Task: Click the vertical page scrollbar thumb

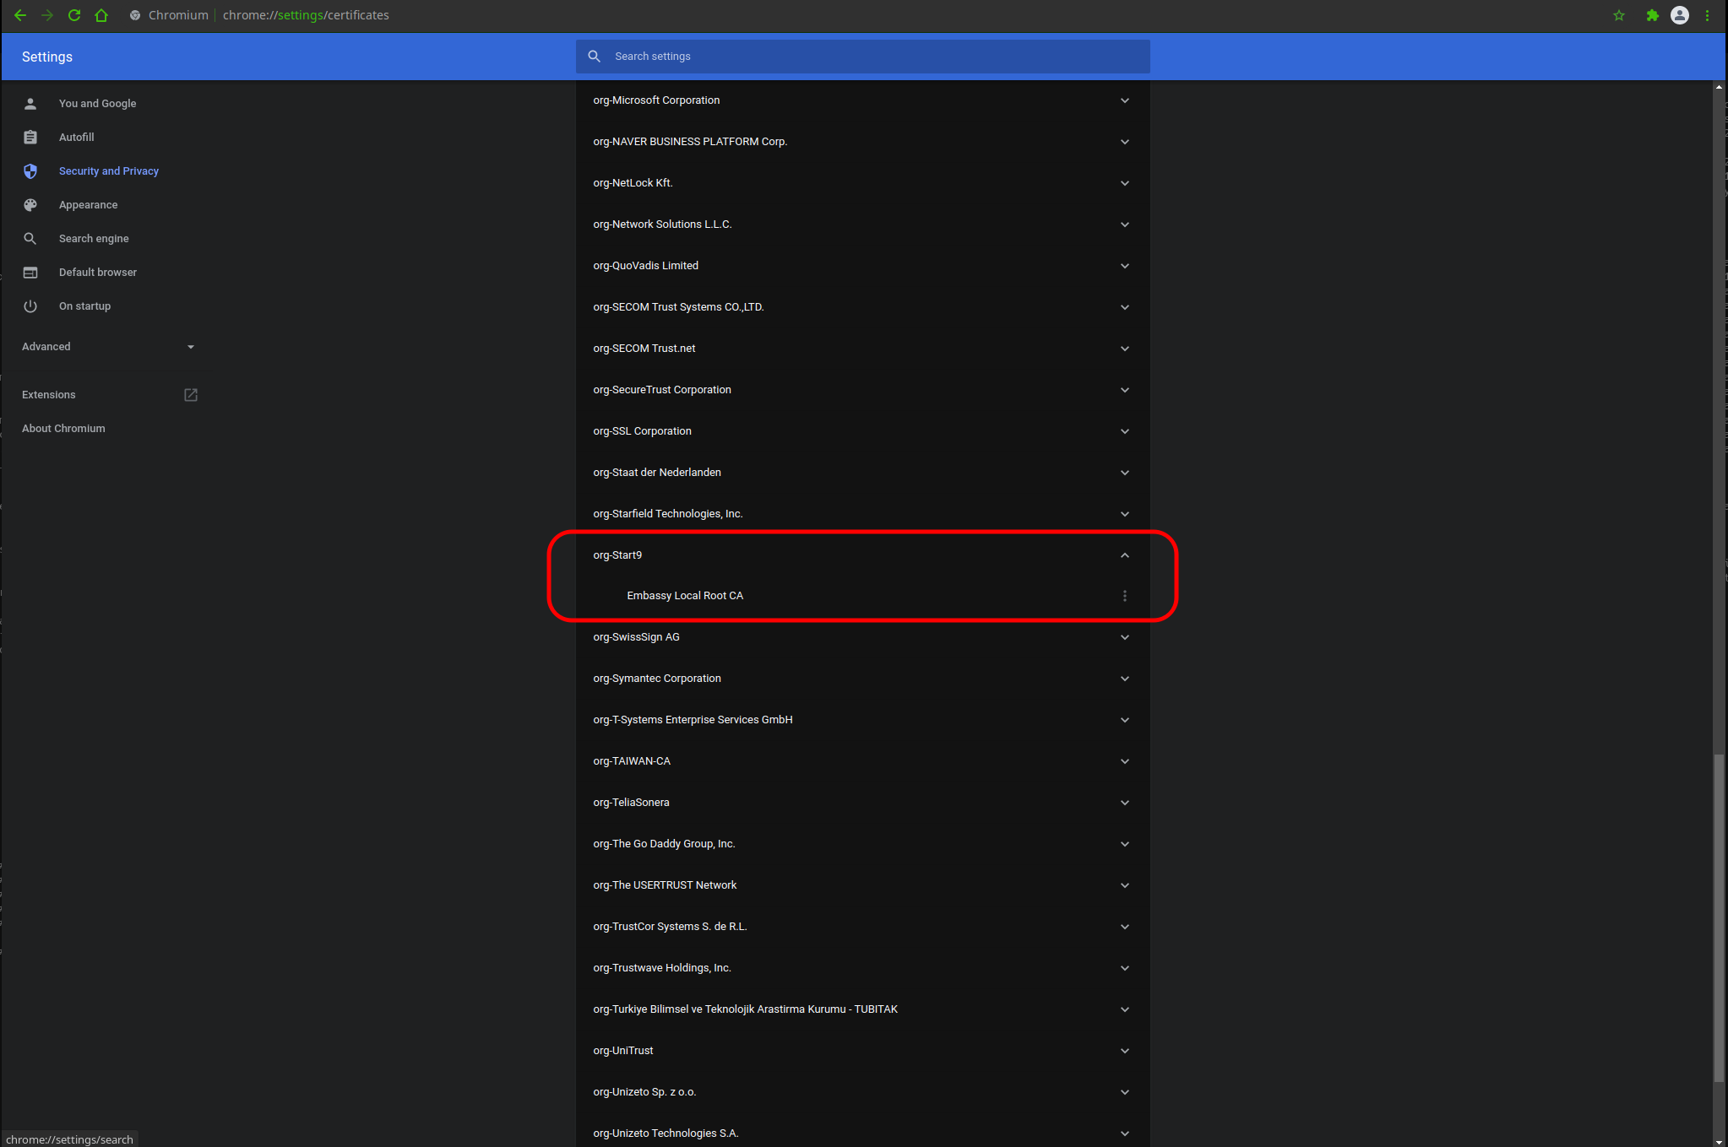Action: (x=1719, y=917)
